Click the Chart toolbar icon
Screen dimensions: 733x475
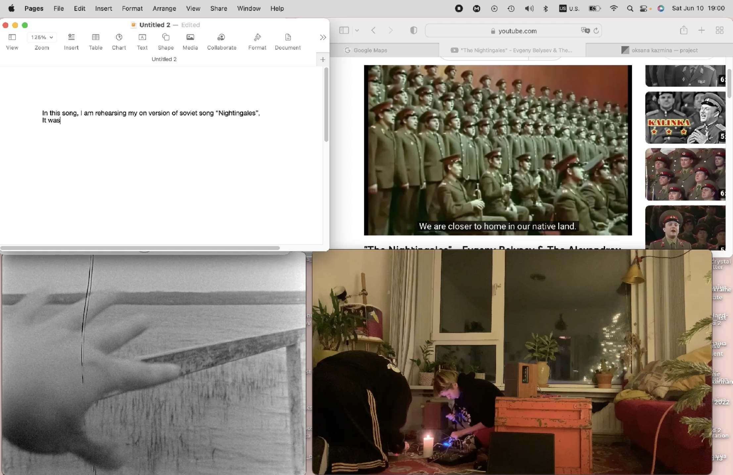pos(119,37)
